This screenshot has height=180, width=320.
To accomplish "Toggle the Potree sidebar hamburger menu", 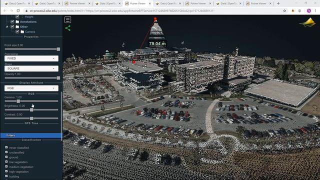I will pyautogui.click(x=68, y=19).
